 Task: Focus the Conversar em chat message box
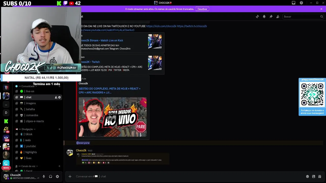(x=188, y=176)
